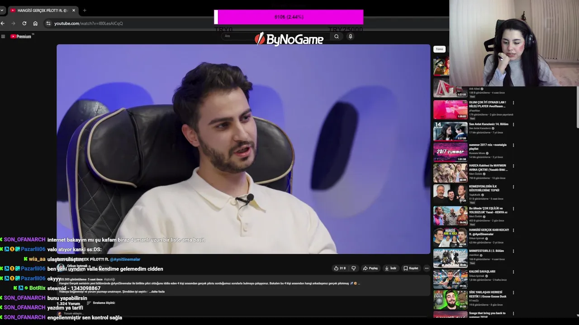Click the Mert Öztürk channel under HADZA video
The image size is (579, 325).
pyautogui.click(x=476, y=174)
